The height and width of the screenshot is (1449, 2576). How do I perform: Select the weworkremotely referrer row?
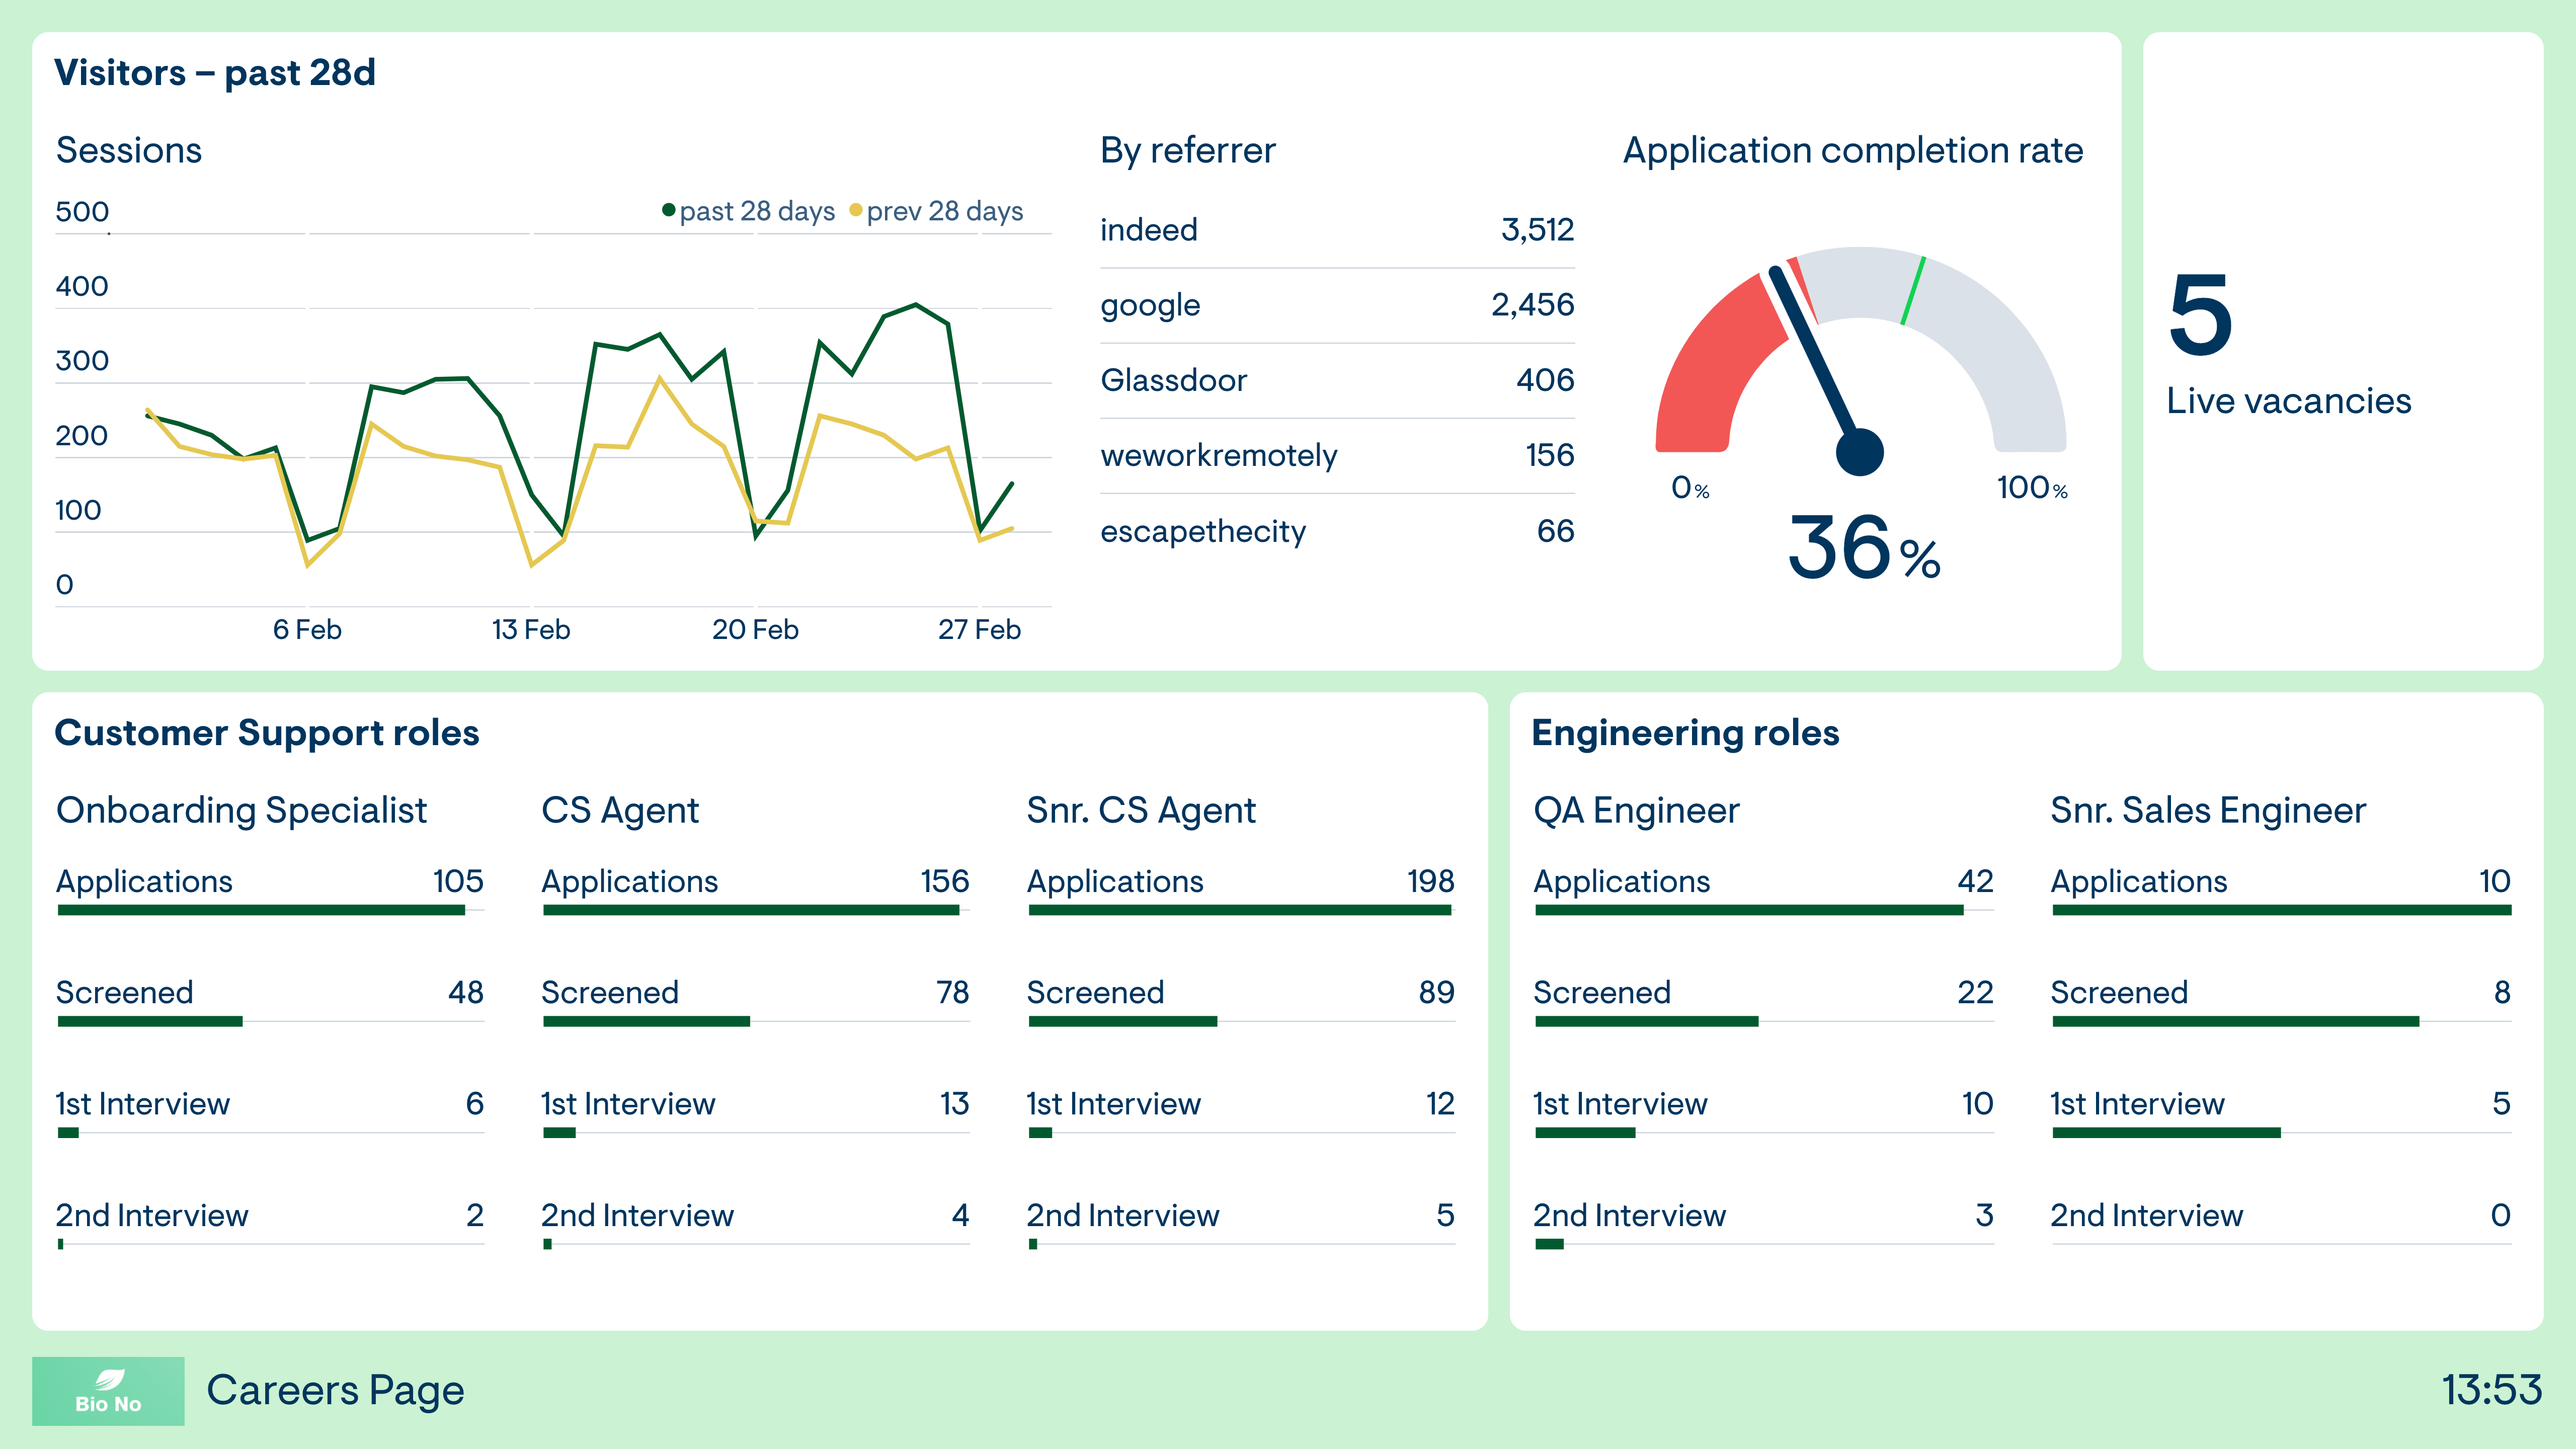[1337, 456]
